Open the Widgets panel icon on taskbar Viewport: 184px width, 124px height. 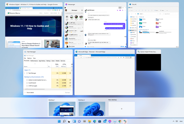[74, 121]
